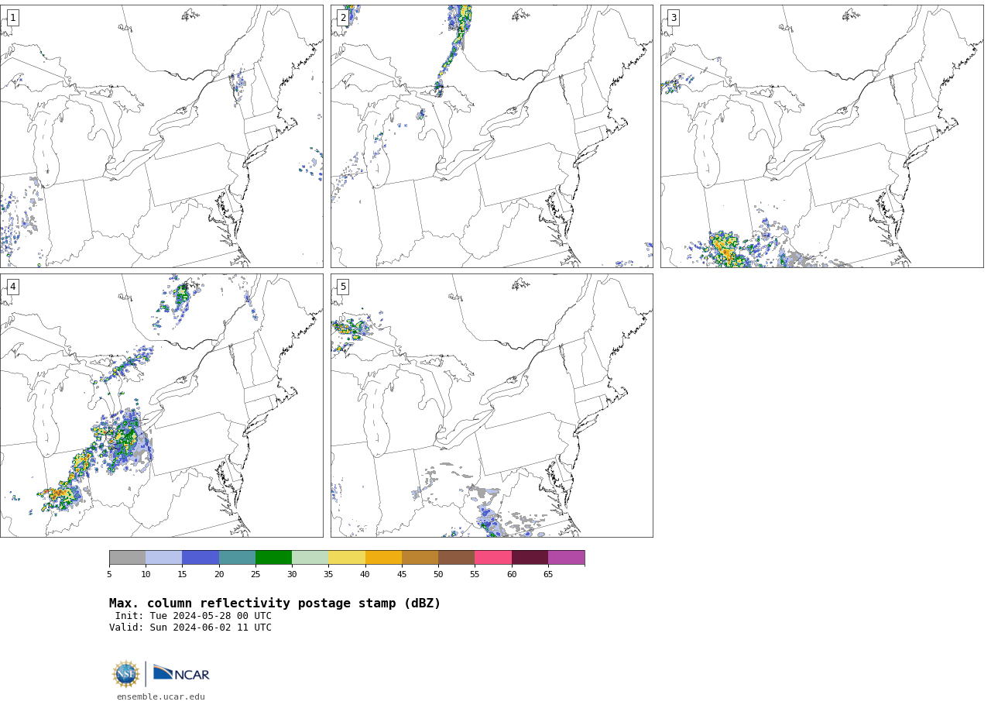This screenshot has height=705, width=991.
Task: Click the yellow 35-40 dBZ swatch
Action: coord(347,558)
